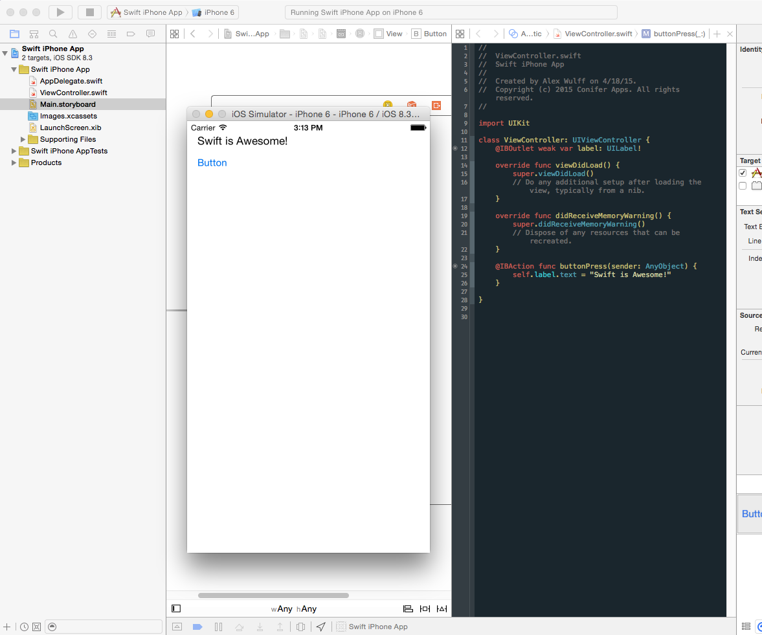Open A...tic assistant mode menu
The image size is (762, 635).
pyautogui.click(x=525, y=34)
